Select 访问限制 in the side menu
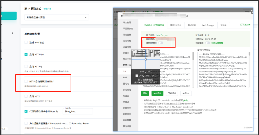 pos(127,41)
